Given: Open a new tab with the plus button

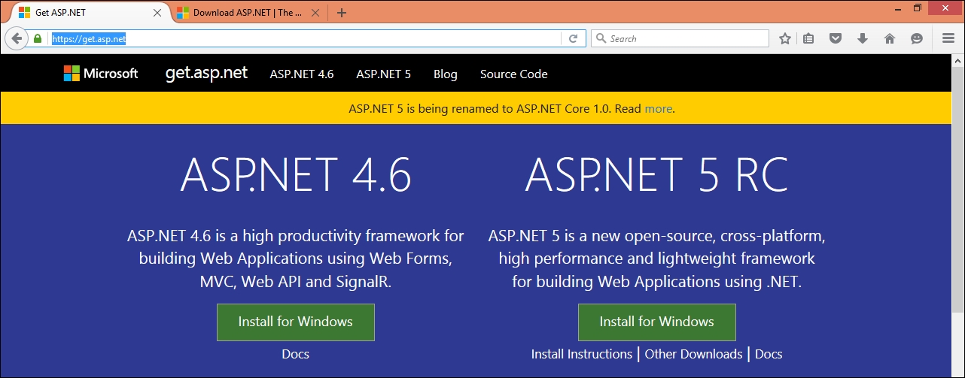Looking at the screenshot, I should 342,13.
